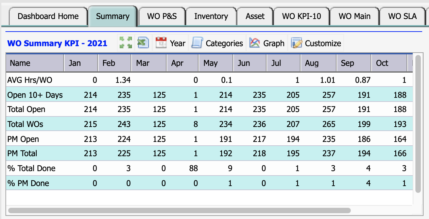Image resolution: width=429 pixels, height=219 pixels.
Task: Click the Jul column header
Action: point(284,63)
